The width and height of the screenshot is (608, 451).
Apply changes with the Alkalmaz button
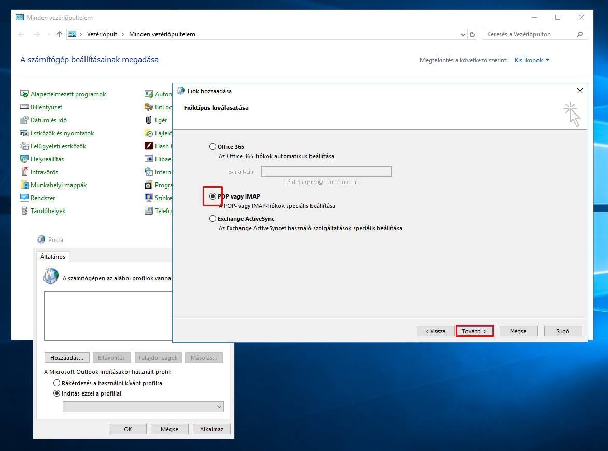(211, 429)
